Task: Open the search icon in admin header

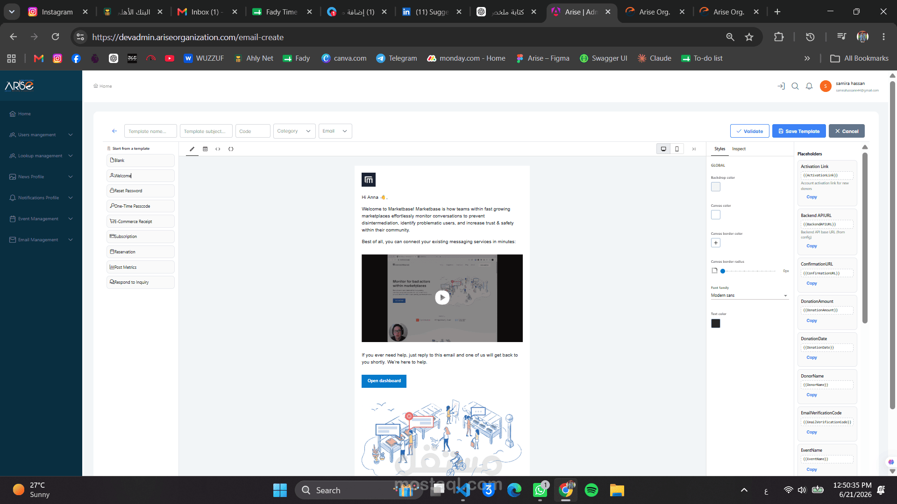Action: click(x=795, y=86)
